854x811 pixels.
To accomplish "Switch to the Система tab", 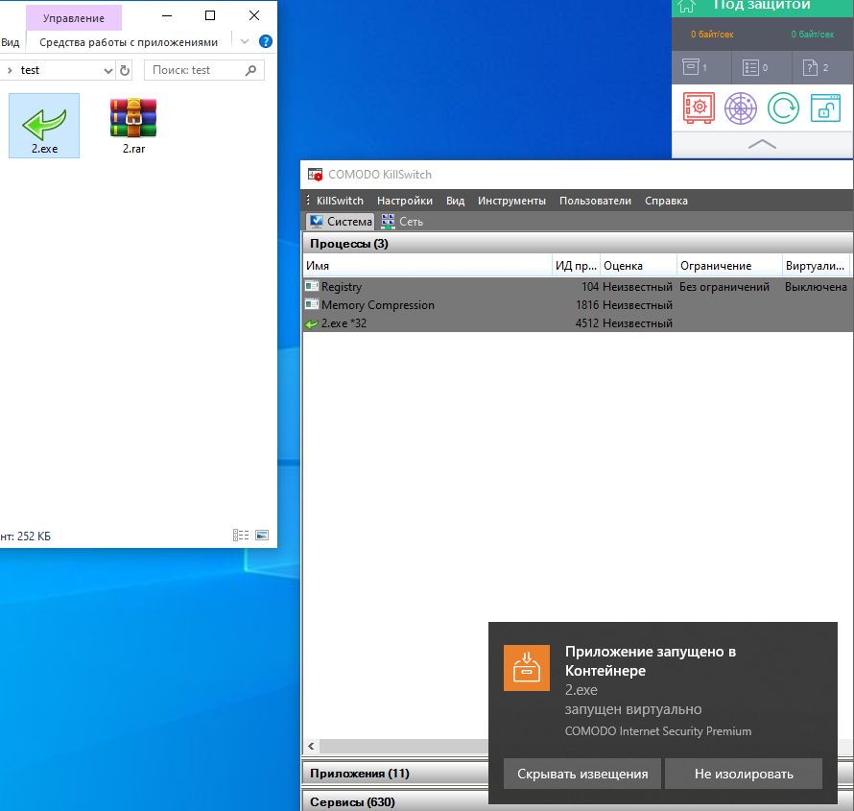I will [x=341, y=221].
